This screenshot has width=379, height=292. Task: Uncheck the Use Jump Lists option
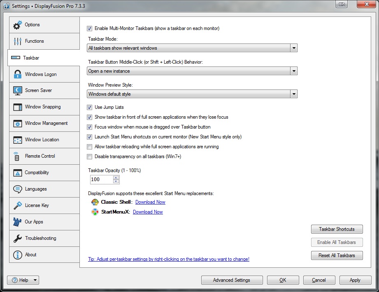(x=90, y=108)
